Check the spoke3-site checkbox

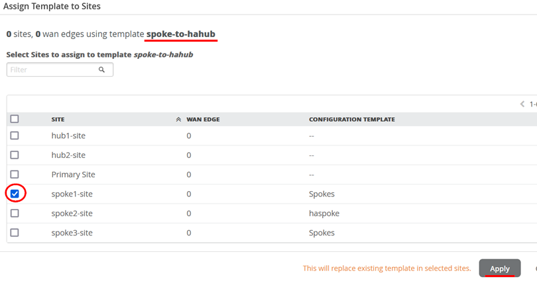click(15, 233)
